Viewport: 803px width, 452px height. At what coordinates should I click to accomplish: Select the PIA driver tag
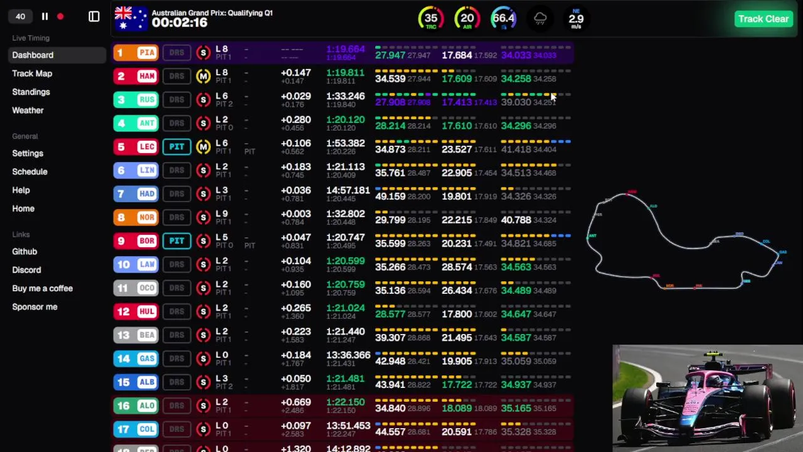136,53
